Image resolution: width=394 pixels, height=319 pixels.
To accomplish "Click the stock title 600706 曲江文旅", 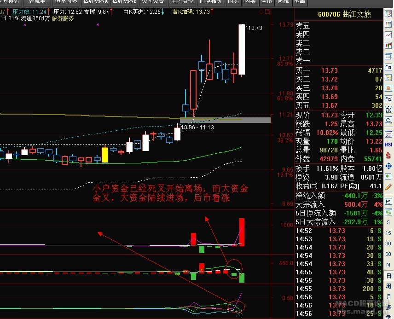I will tap(351, 14).
